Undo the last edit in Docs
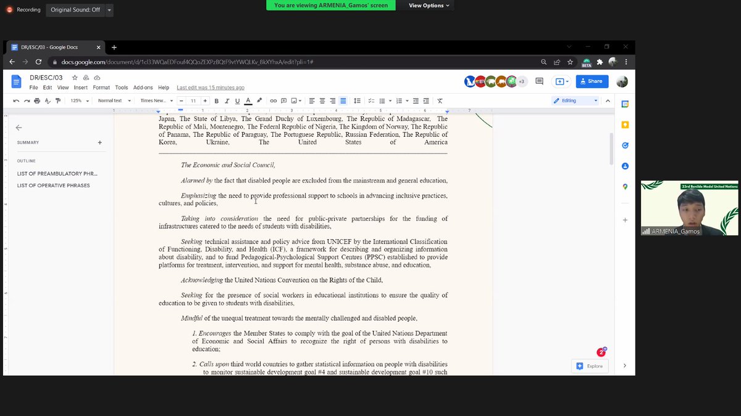 [x=16, y=100]
